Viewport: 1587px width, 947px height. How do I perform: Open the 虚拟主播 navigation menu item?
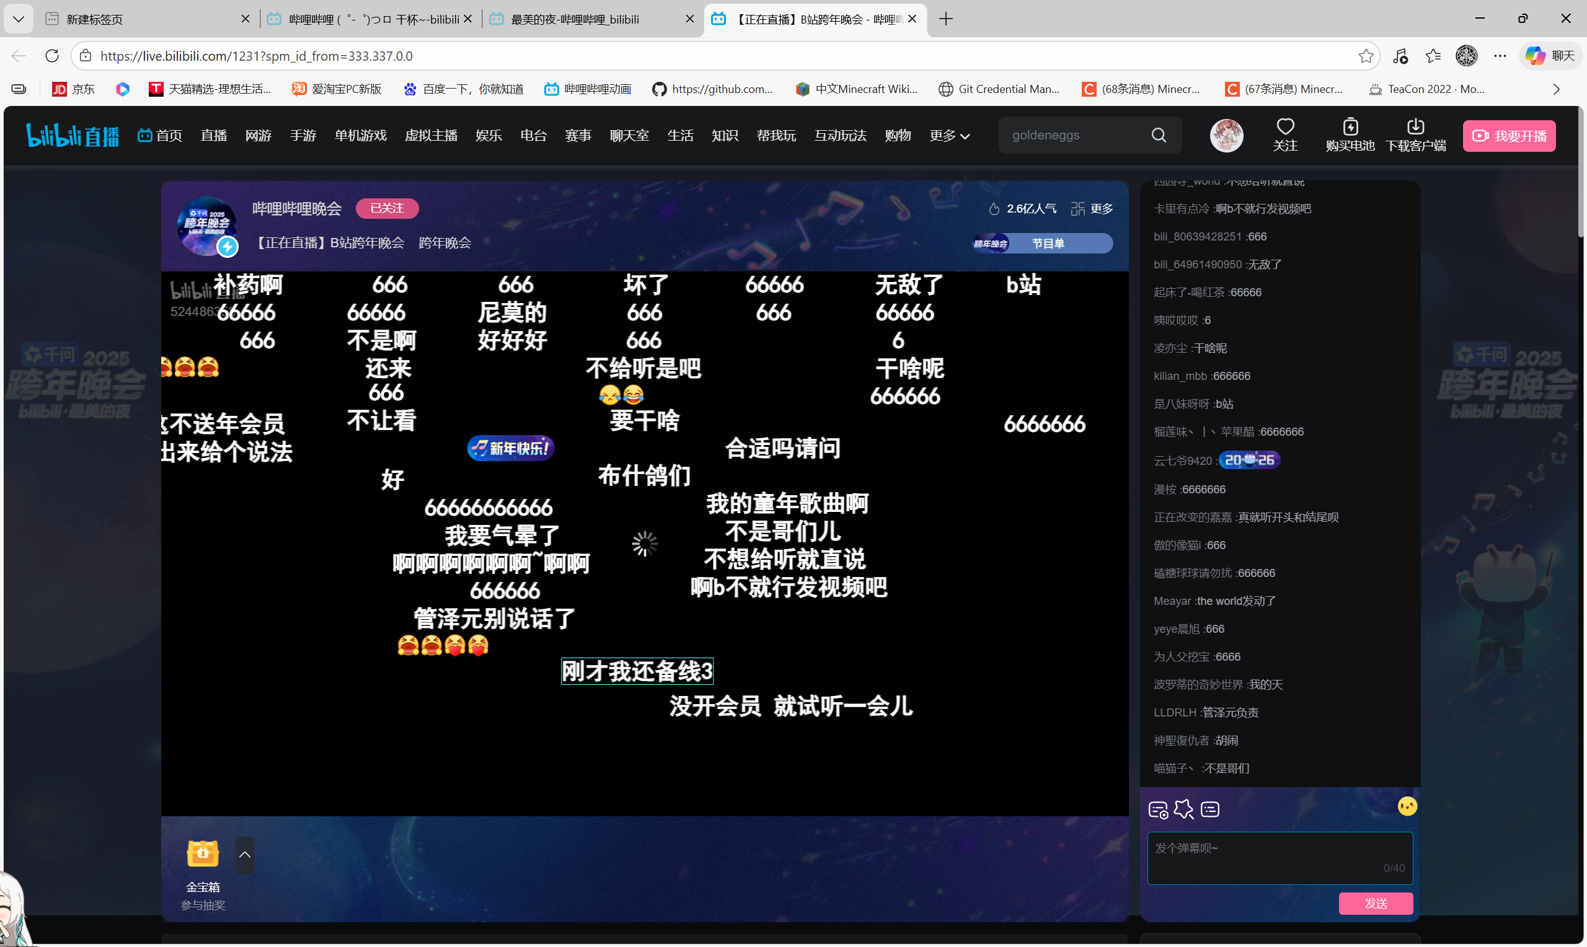point(431,135)
